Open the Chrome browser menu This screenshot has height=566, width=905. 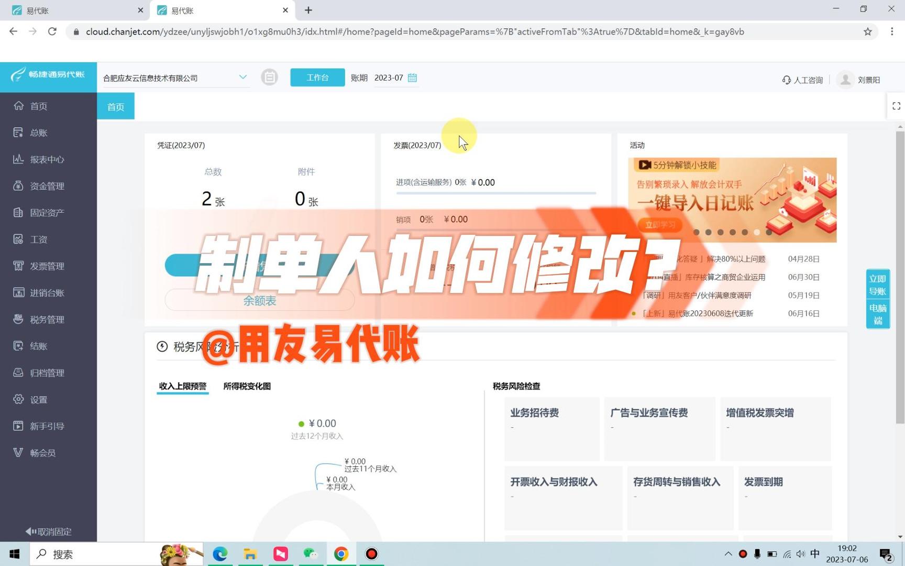coord(893,31)
